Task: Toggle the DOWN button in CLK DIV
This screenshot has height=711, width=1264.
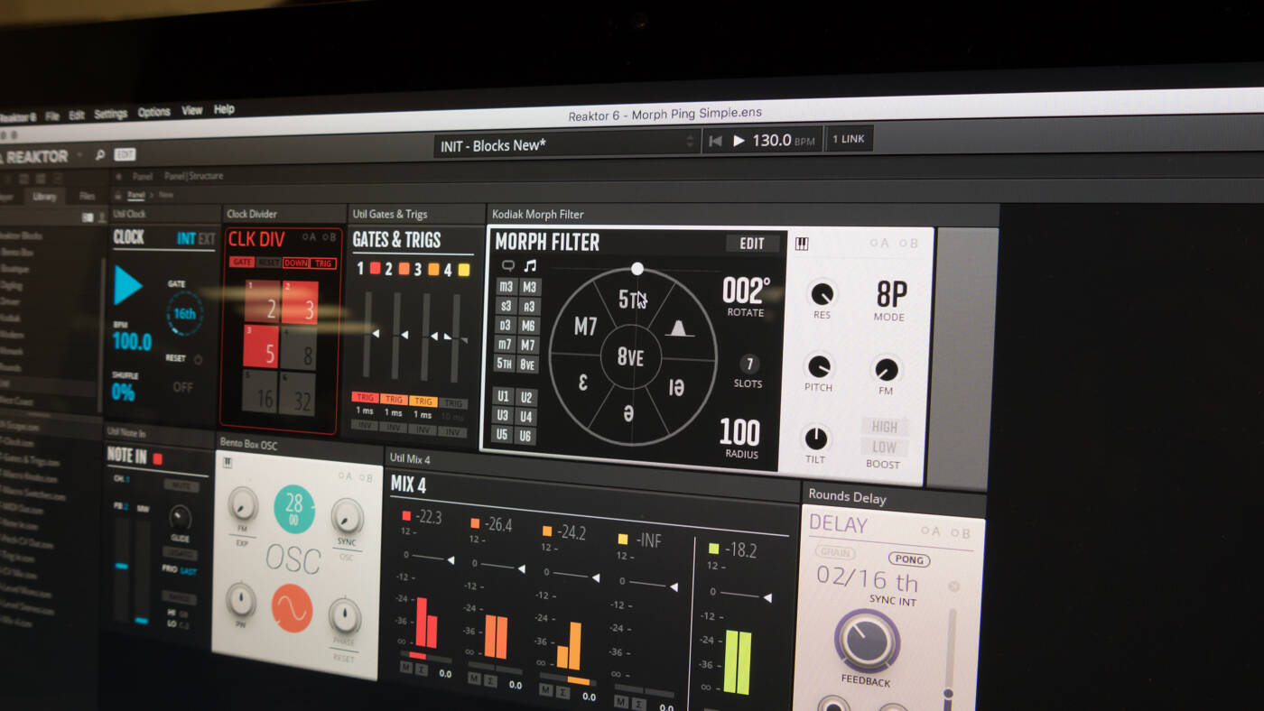Action: tap(296, 263)
